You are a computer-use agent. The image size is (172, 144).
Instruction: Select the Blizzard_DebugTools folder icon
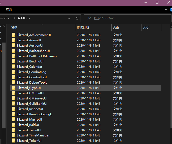13,82
